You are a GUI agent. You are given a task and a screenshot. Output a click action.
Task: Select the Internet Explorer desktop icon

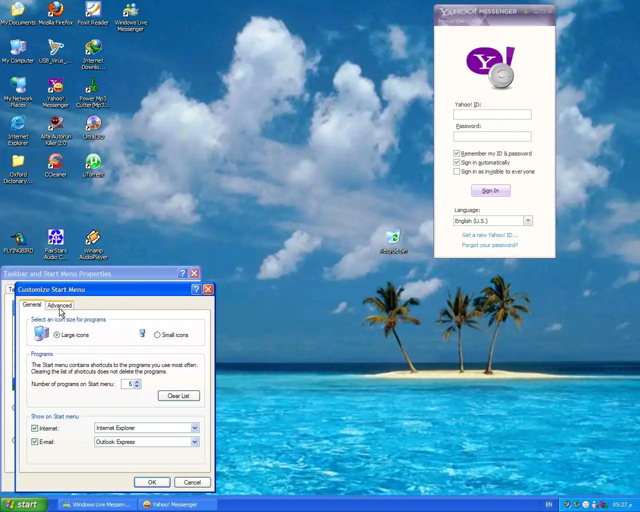coord(18,131)
